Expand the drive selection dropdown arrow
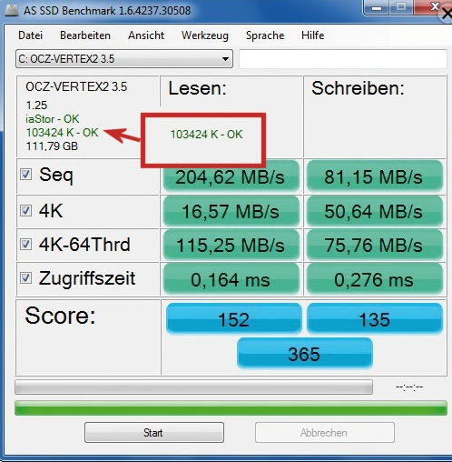 tap(225, 59)
